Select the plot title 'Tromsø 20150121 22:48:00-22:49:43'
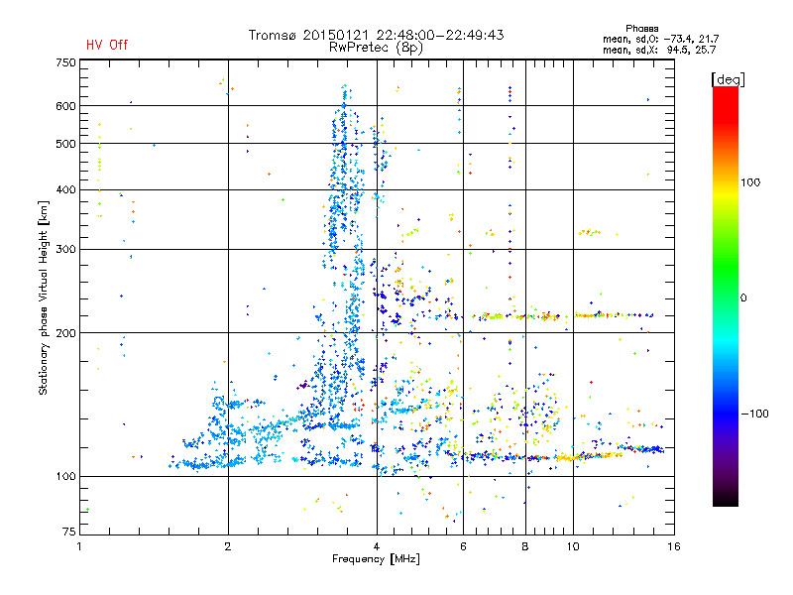This screenshot has width=793, height=595. [376, 35]
